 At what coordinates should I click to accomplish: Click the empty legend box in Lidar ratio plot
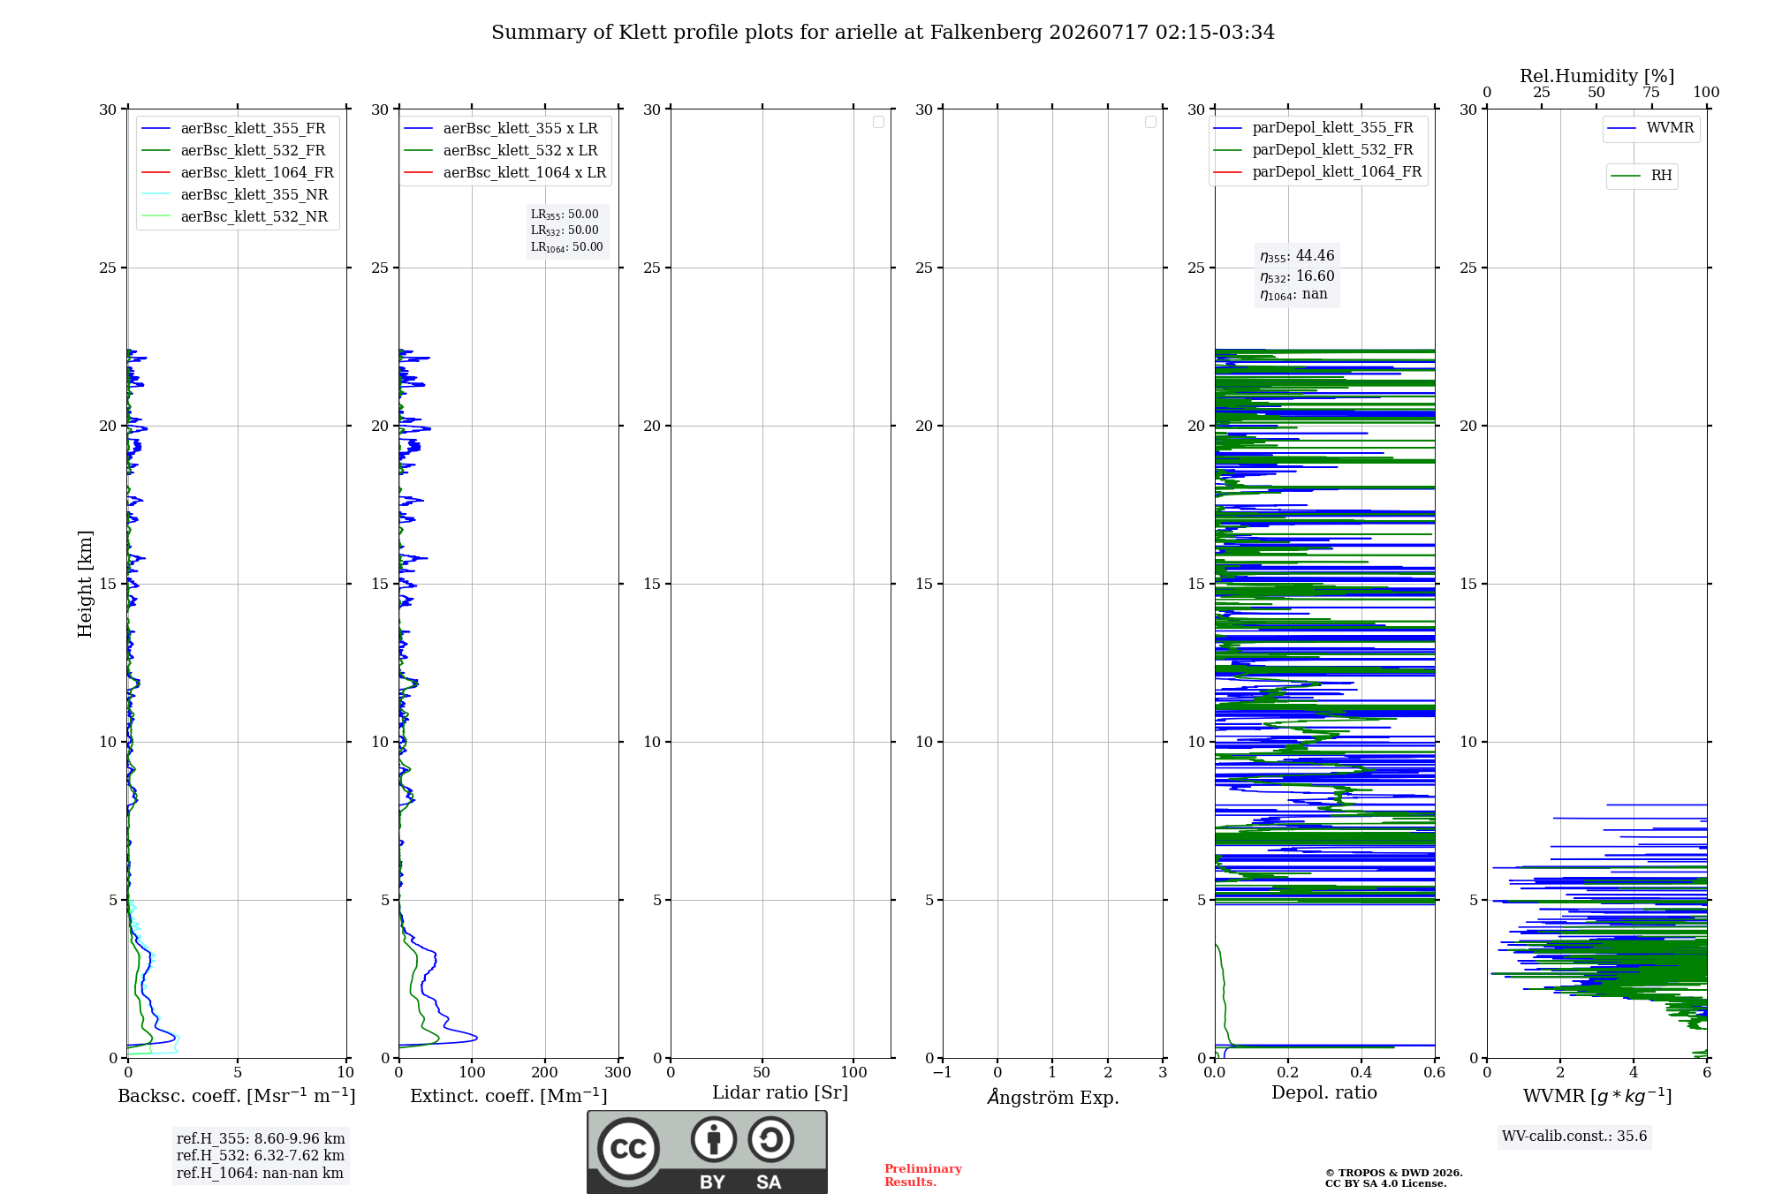click(x=878, y=122)
